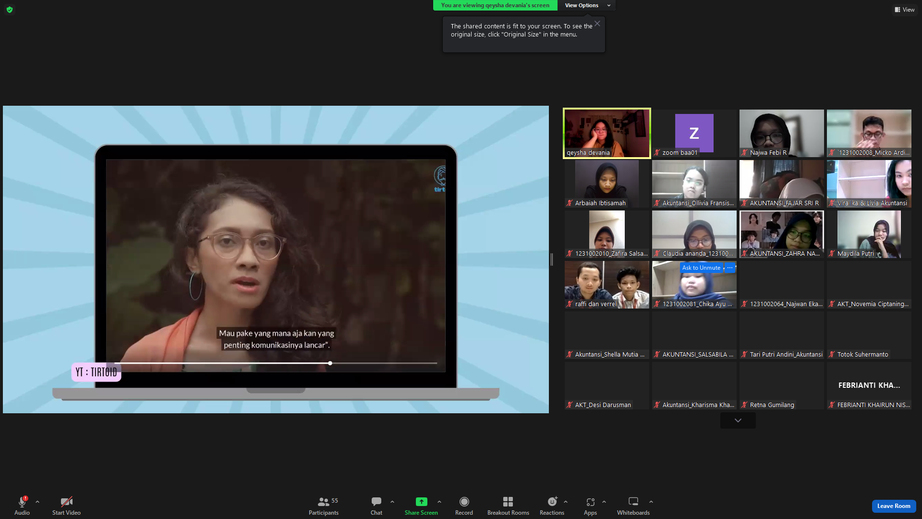
Task: Click the muted mic icon beside Tari Putri Andini
Action: pos(744,355)
